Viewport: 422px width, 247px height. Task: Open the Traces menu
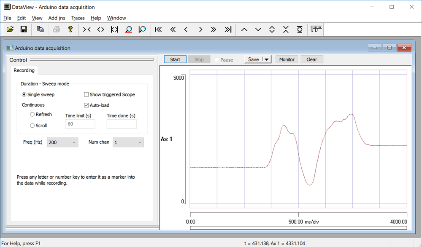coord(78,18)
